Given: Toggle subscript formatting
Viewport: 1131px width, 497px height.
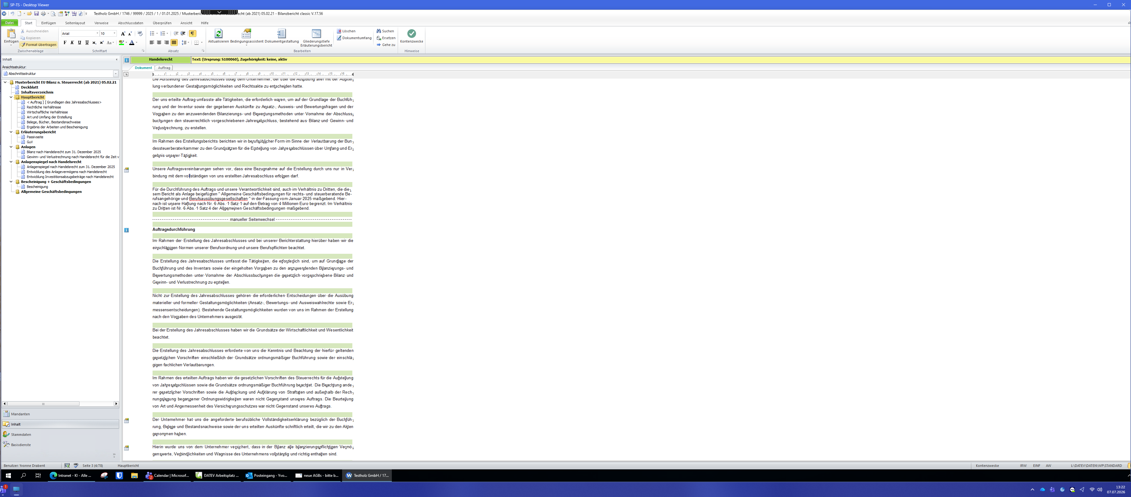Looking at the screenshot, I should 94,43.
